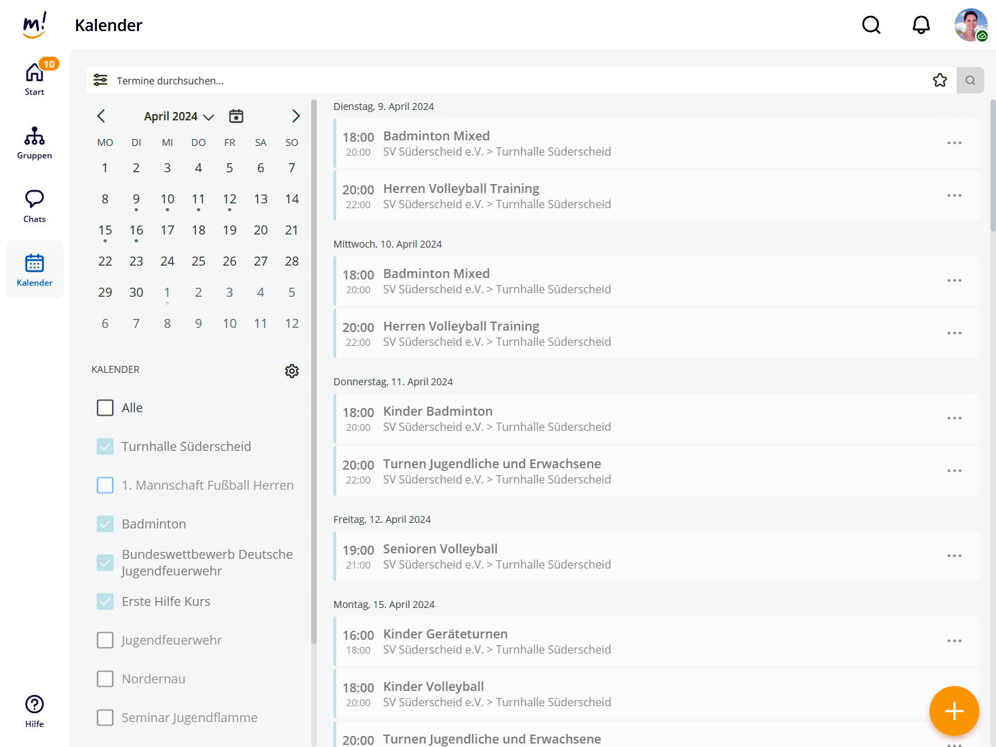
Task: Click the filter sliders icon in search bar
Action: coord(100,80)
